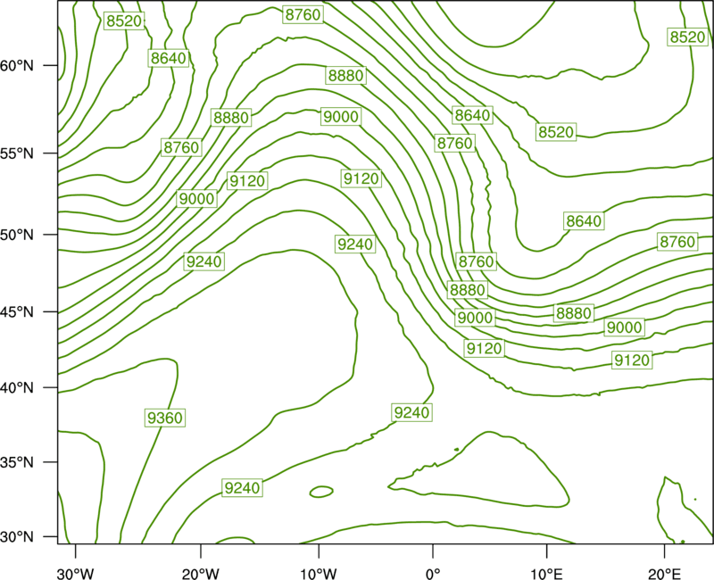Click the 8520 label in the top-left corner
The image size is (714, 580).
click(124, 21)
